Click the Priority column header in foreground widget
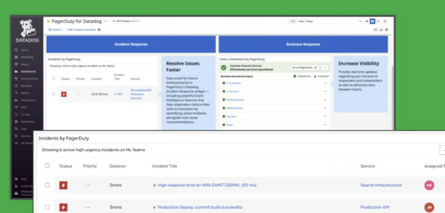 coord(90,166)
